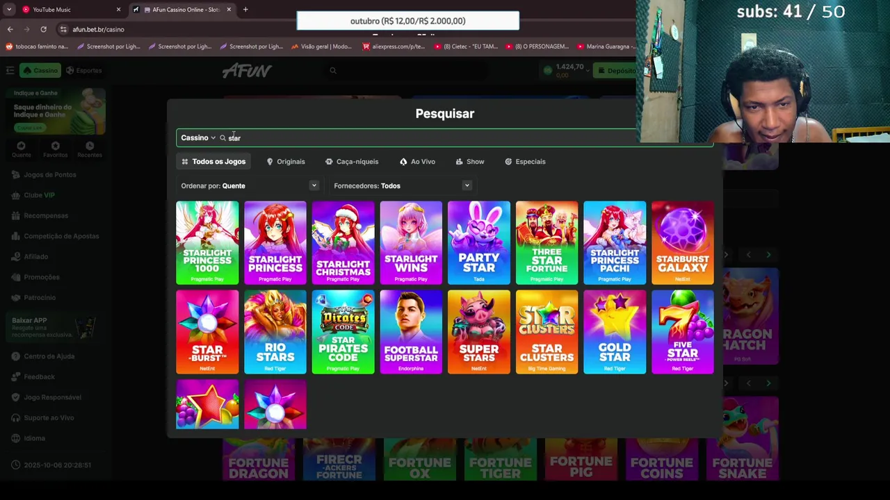
Task: Open the Football Superstar game
Action: coord(411,332)
